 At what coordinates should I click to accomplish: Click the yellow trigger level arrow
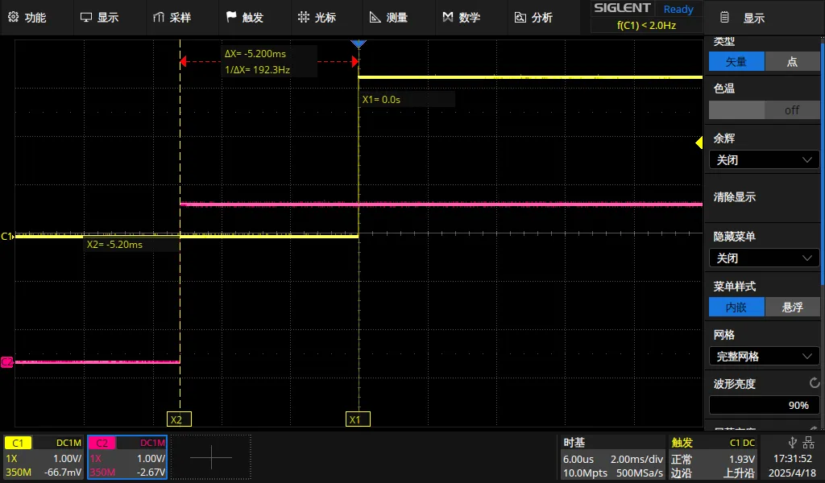[x=699, y=142]
